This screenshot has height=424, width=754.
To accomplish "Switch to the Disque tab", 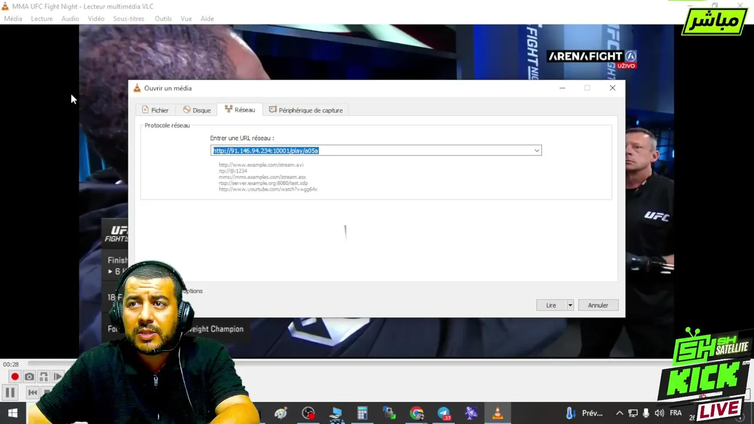I will tap(197, 110).
